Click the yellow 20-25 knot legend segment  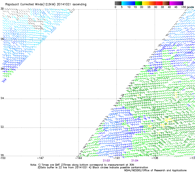[x=145, y=3]
